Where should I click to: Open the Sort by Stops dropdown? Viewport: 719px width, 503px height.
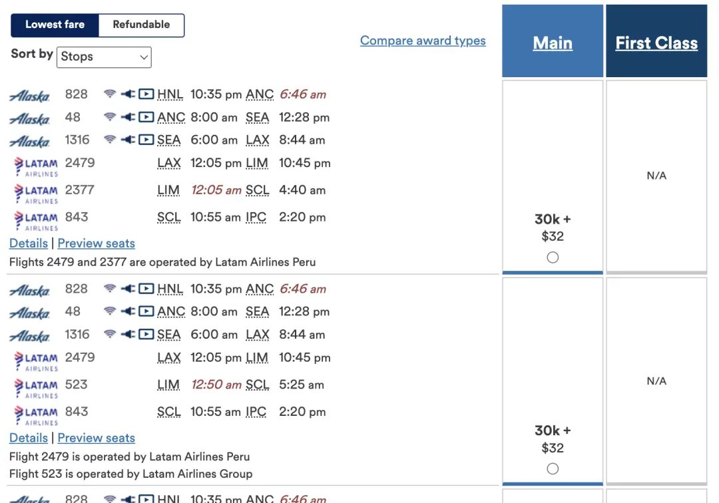click(105, 57)
